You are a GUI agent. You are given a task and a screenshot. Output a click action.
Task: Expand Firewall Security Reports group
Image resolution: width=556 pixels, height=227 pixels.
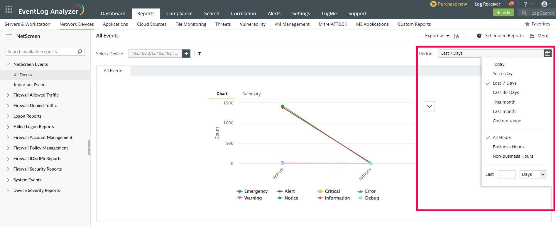click(x=8, y=169)
